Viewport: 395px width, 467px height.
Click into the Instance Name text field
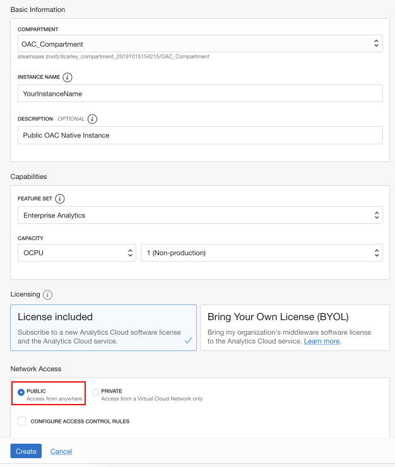(200, 93)
